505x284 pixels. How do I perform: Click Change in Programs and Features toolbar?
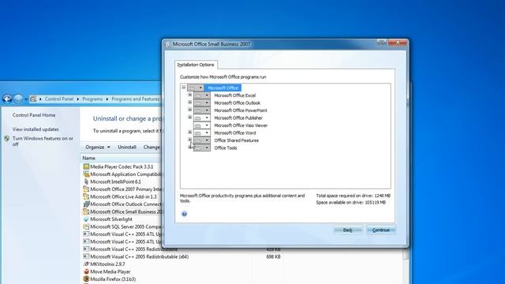coord(151,147)
